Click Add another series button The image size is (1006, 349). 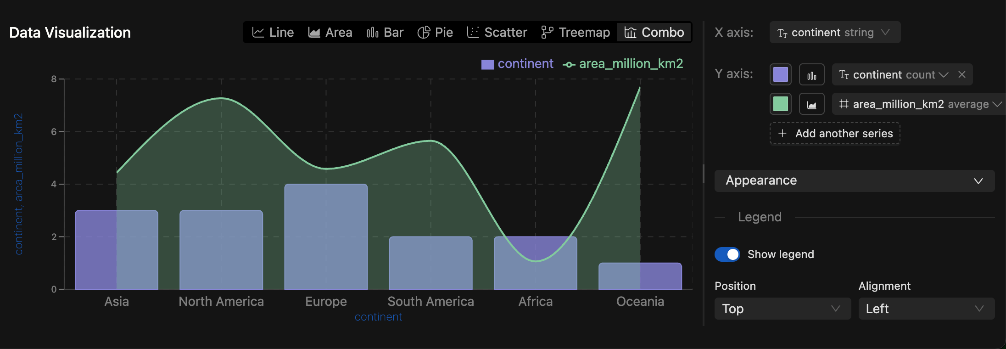click(x=835, y=134)
